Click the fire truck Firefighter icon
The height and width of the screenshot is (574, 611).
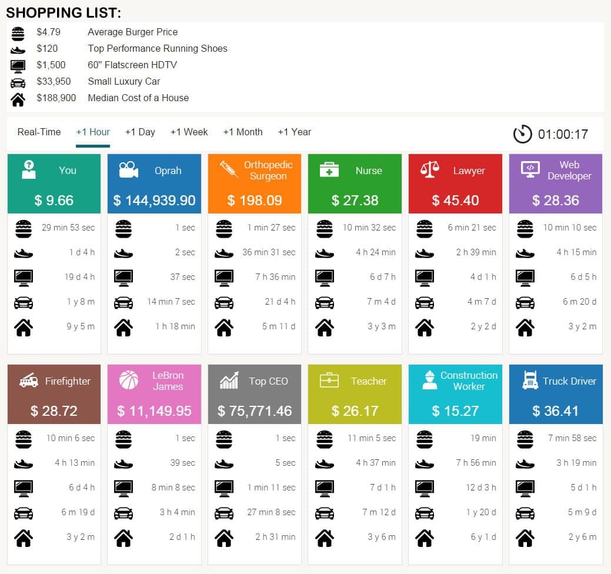click(x=29, y=381)
